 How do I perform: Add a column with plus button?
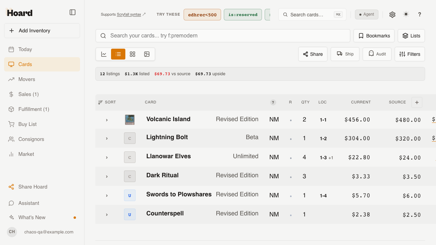click(417, 102)
